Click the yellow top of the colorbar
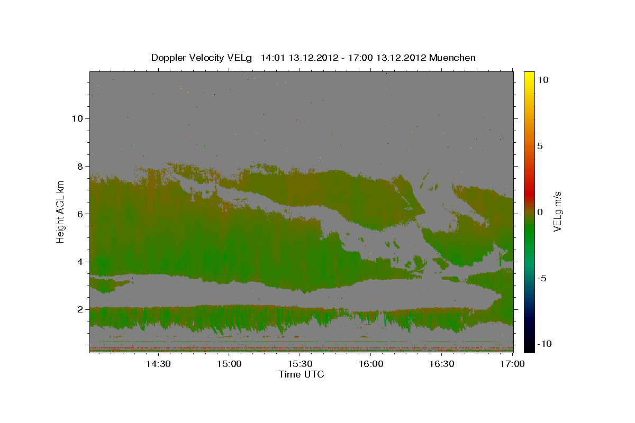This screenshot has height=423, width=635. pos(529,77)
